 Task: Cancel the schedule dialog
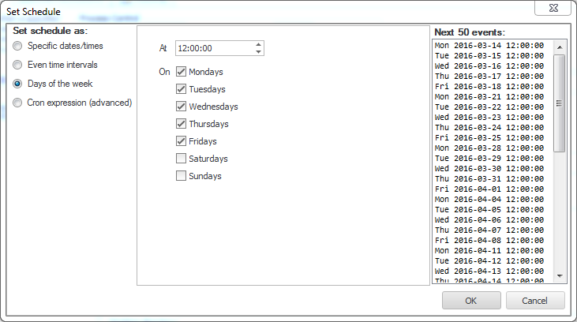click(535, 301)
